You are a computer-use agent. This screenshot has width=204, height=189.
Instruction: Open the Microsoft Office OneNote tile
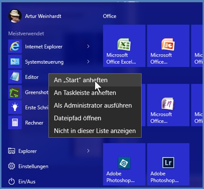[168, 105]
